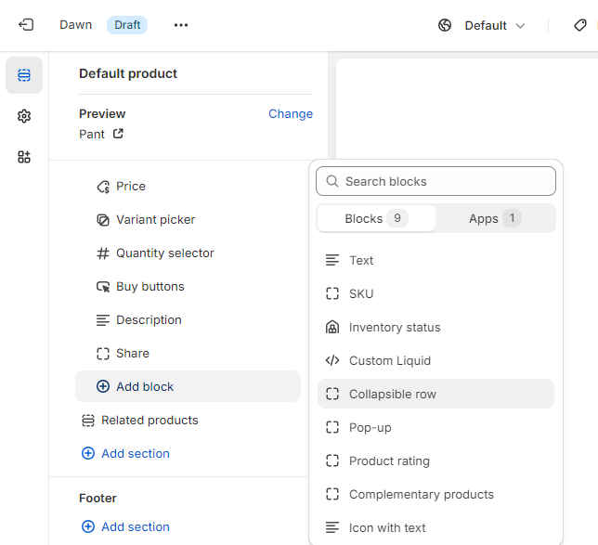Click the Change preview link
Image resolution: width=598 pixels, height=545 pixels.
tap(291, 113)
